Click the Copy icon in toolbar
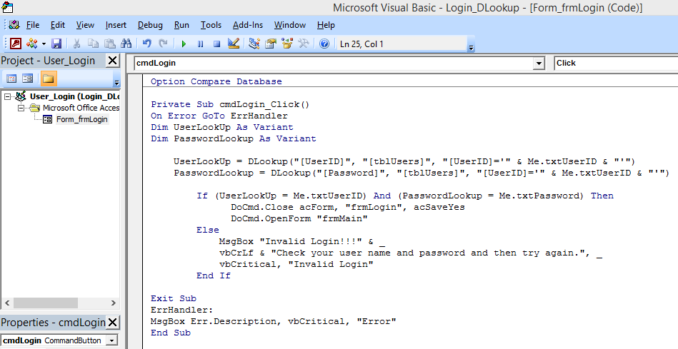The height and width of the screenshot is (349, 678). tap(93, 44)
